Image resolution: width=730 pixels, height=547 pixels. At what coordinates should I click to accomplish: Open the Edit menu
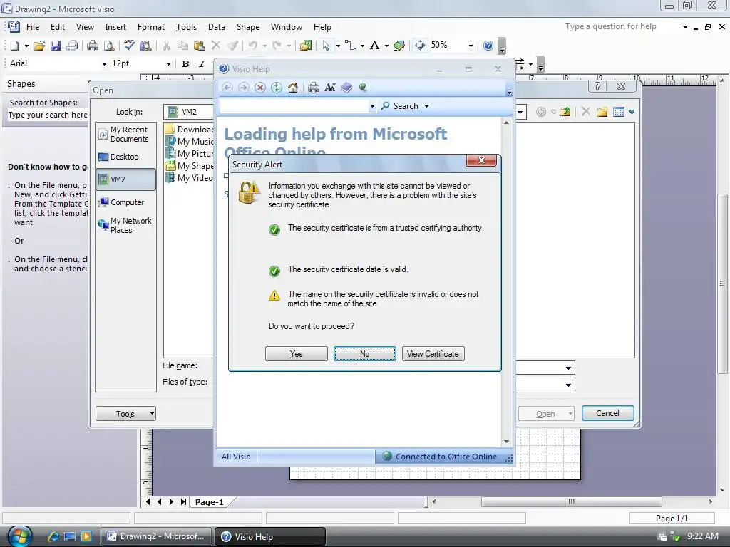58,27
